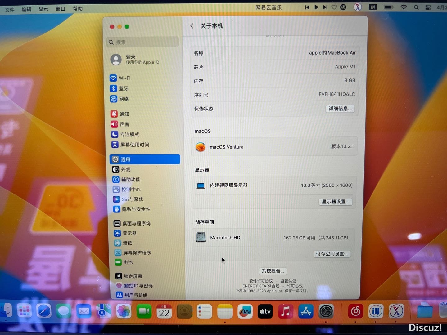Open battery status in menu bar
The image size is (447, 335).
(389, 7)
